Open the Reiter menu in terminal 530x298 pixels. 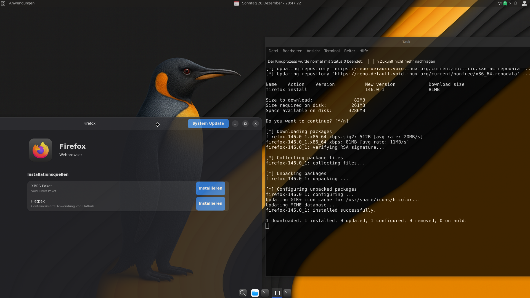click(x=349, y=51)
